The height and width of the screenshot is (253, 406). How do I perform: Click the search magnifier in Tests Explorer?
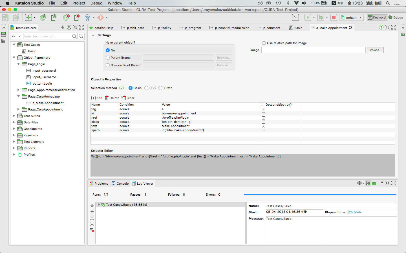point(74,36)
